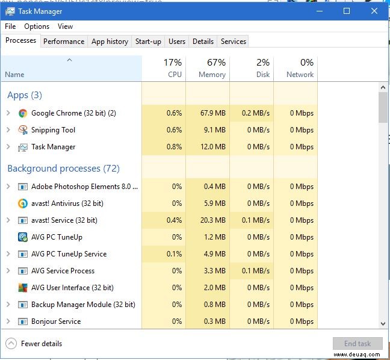Click the 12.0 MB Task Manager memory cell
The image size is (390, 360).
[x=208, y=147]
